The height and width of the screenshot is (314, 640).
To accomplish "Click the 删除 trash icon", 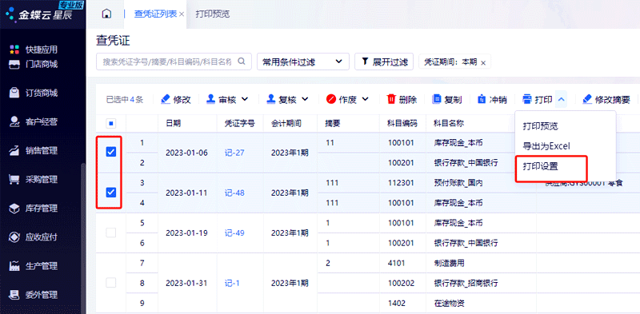I will [391, 99].
